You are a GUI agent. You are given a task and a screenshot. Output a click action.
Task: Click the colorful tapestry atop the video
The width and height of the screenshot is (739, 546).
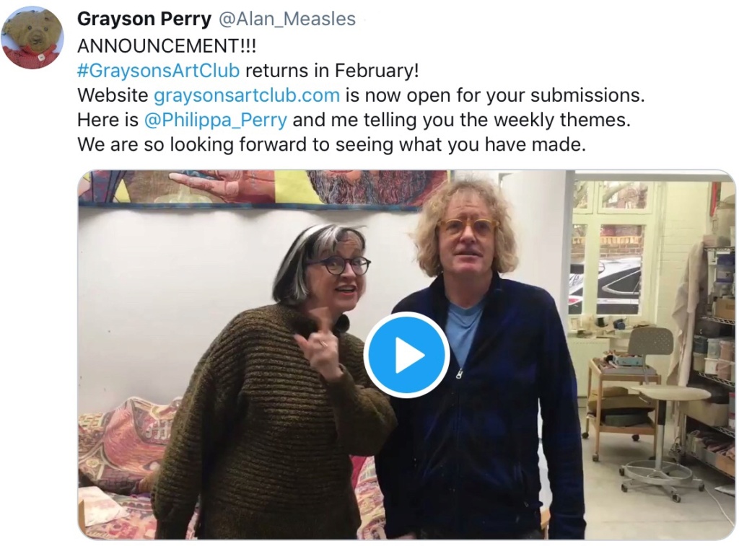(x=264, y=188)
